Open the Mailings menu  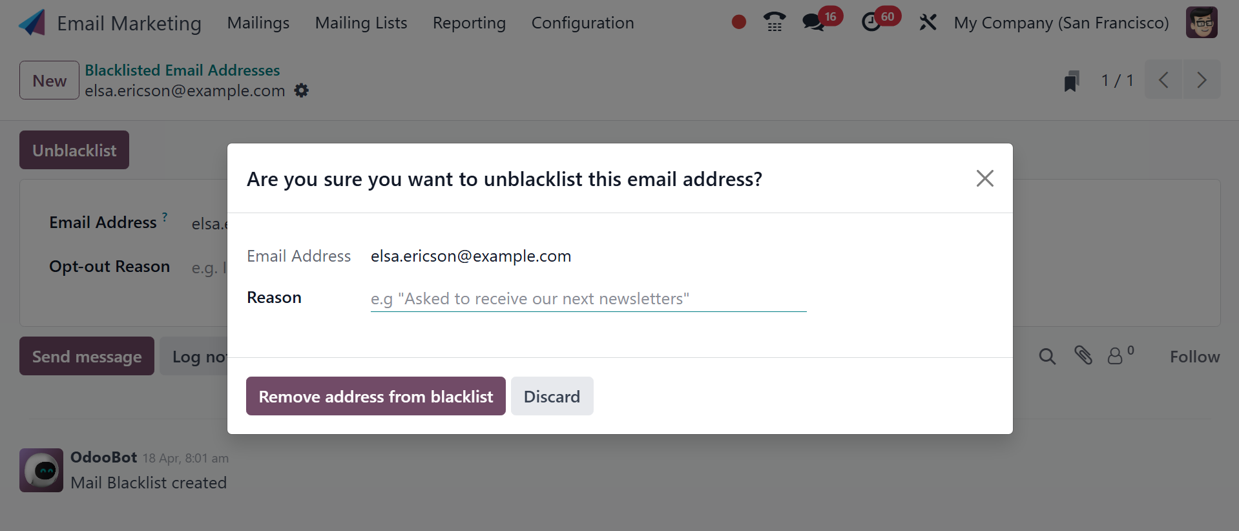click(258, 23)
